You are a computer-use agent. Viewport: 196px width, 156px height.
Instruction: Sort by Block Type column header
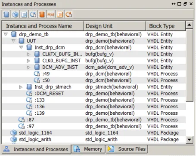coord(165,26)
